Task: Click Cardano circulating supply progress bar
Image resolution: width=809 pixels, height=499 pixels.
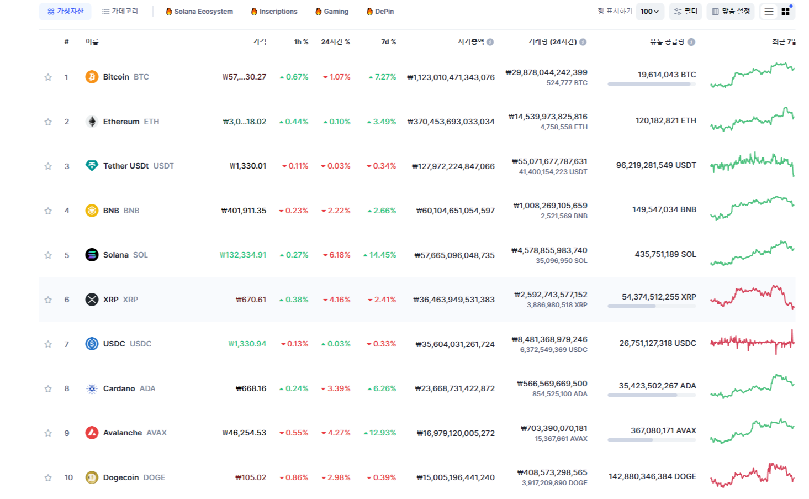Action: point(652,395)
